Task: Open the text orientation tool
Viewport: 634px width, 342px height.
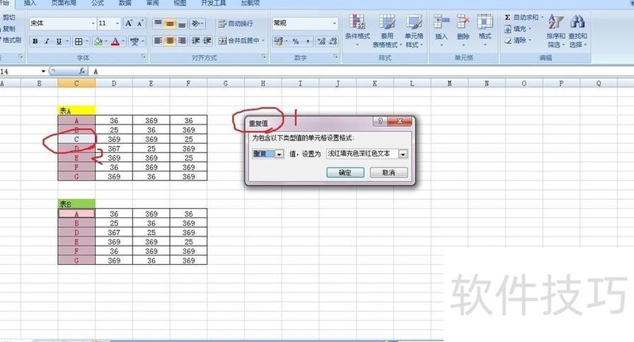Action: coord(197,24)
